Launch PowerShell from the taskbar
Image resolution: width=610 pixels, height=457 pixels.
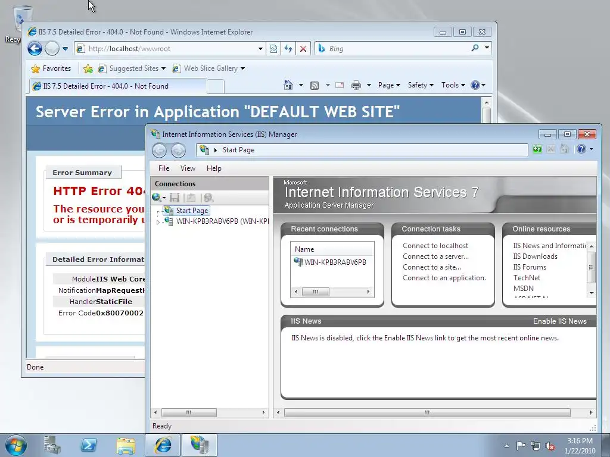[x=88, y=445]
